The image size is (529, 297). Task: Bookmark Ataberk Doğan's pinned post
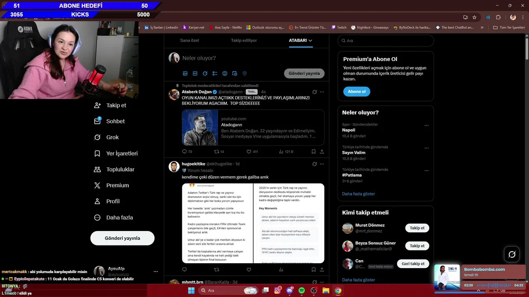[314, 151]
